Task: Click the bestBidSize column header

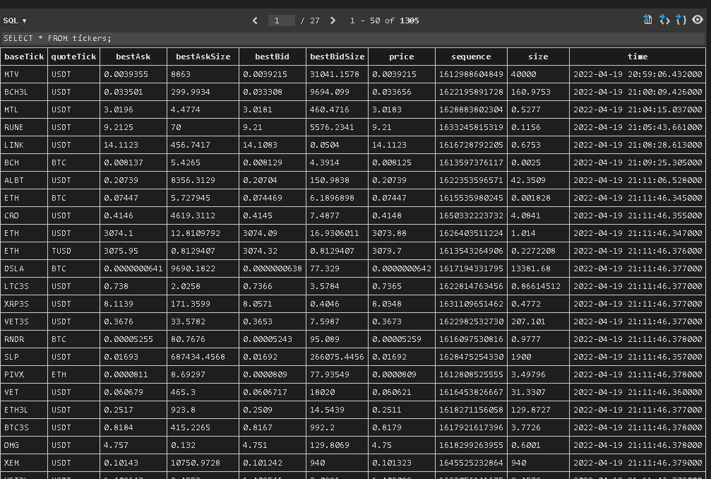Action: [x=337, y=57]
